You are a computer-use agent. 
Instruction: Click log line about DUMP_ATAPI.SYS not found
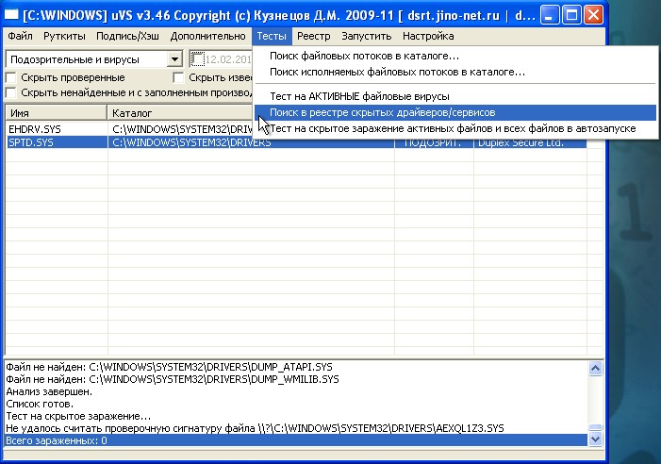(x=296, y=367)
